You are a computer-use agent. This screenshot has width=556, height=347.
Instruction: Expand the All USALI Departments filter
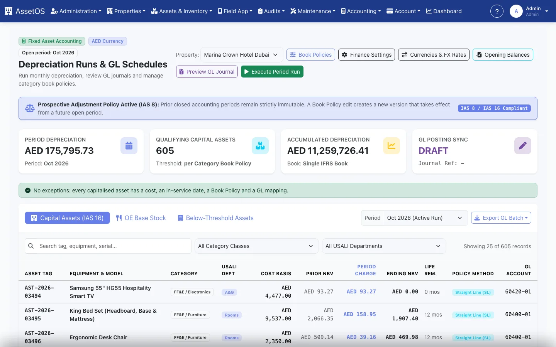384,246
